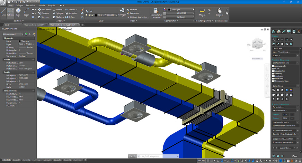Open the monitor display tab in right panel
302x163 pixels.
tap(288, 31)
